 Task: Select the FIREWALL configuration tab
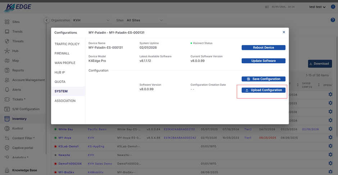[x=62, y=54]
